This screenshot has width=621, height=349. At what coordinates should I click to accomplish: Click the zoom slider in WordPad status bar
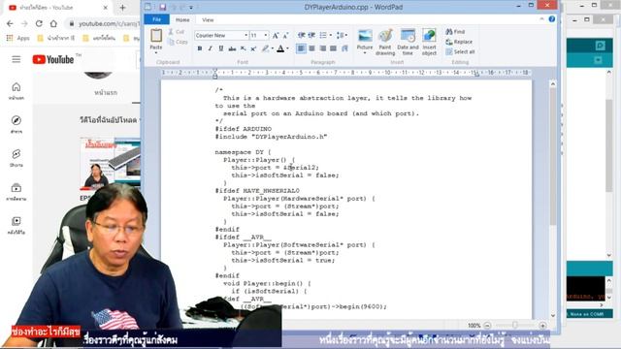click(514, 326)
